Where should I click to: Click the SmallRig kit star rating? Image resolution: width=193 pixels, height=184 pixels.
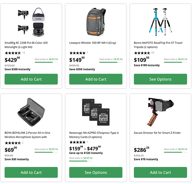point(13,53)
